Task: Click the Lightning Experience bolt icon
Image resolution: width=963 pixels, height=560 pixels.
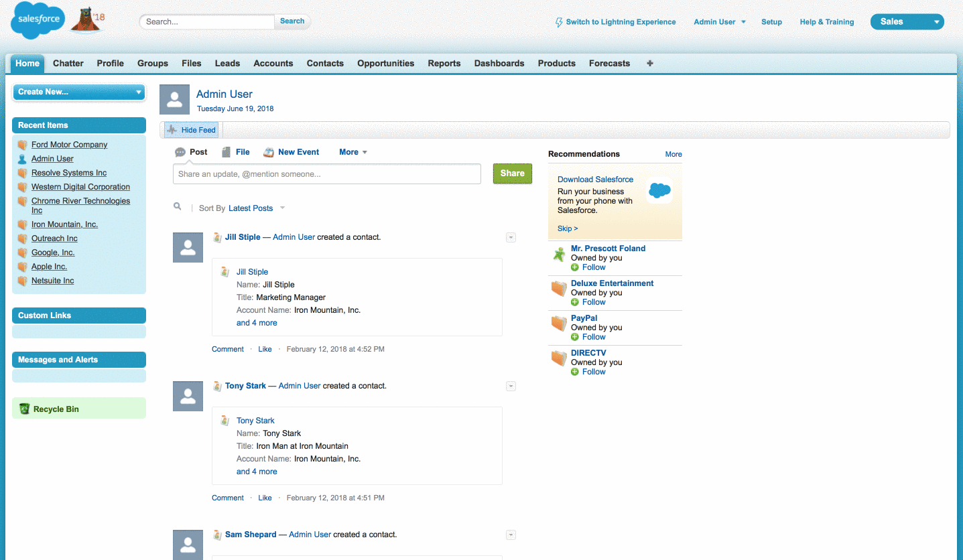Action: 559,22
